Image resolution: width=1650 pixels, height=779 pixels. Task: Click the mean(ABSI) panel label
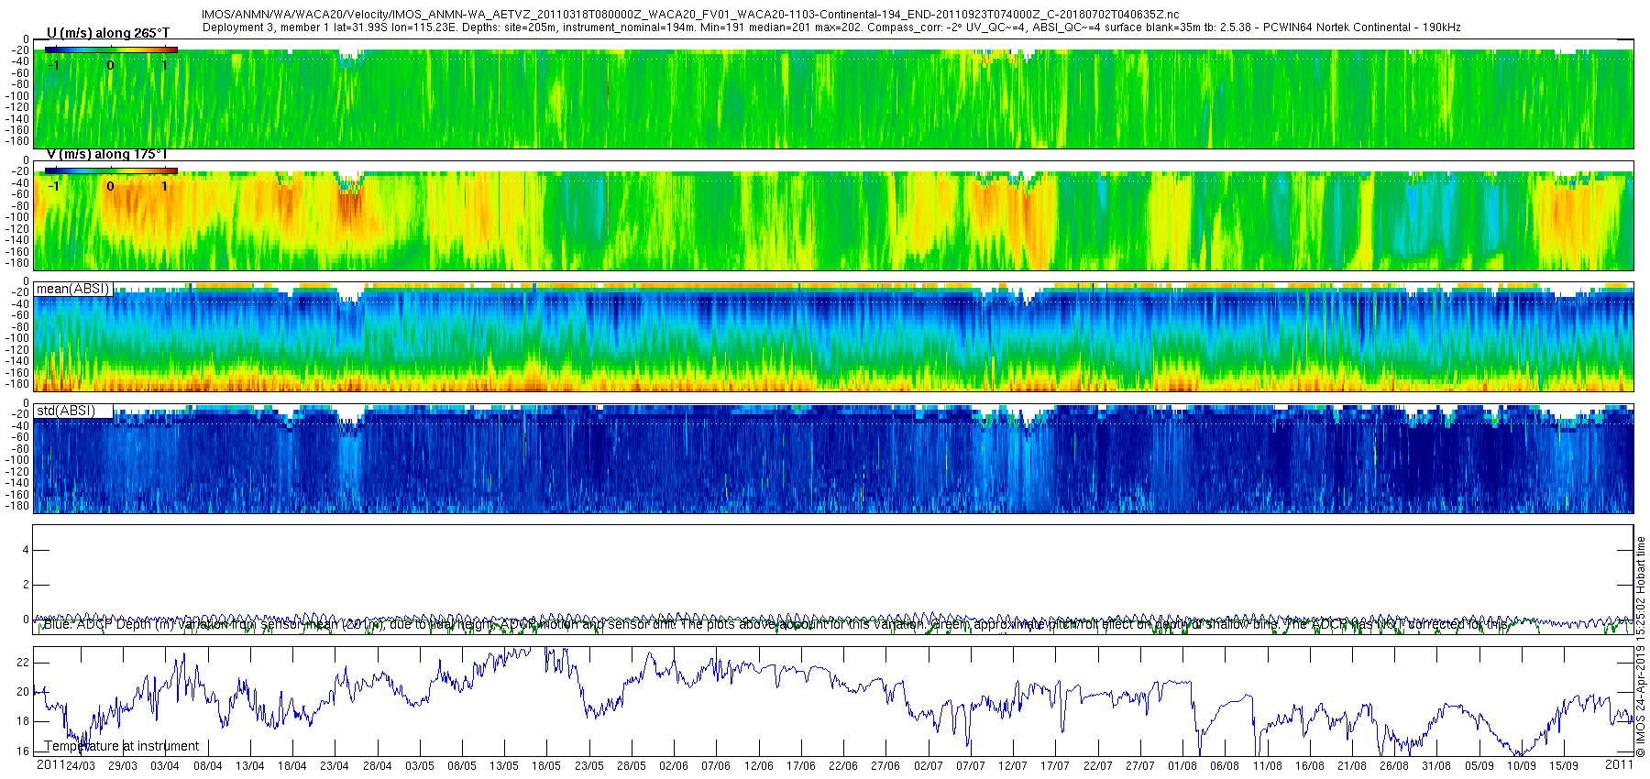pos(72,289)
